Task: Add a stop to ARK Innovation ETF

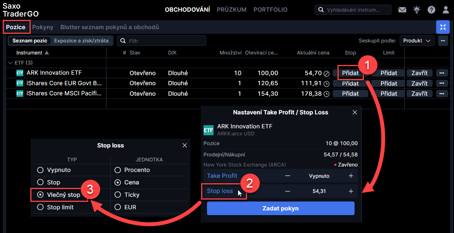Action: pyautogui.click(x=350, y=73)
